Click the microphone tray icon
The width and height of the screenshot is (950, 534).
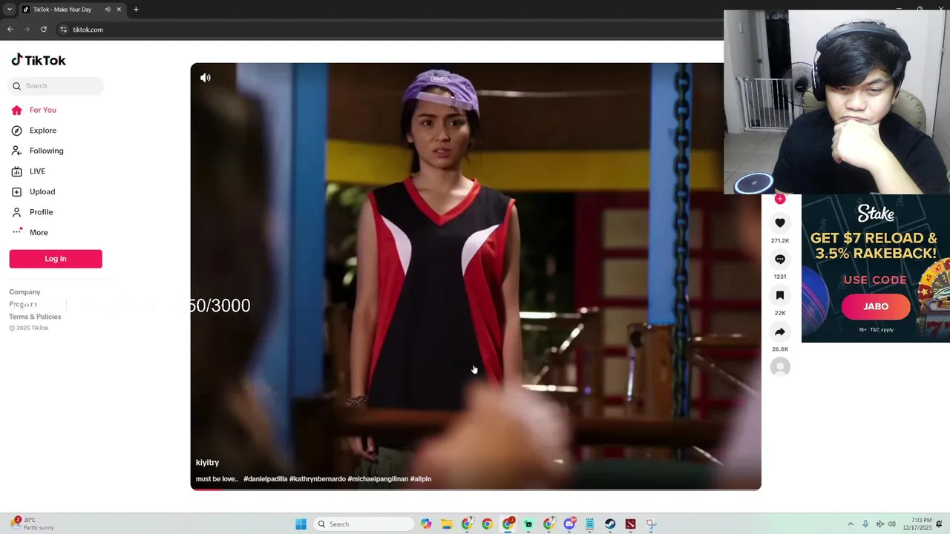tap(865, 524)
